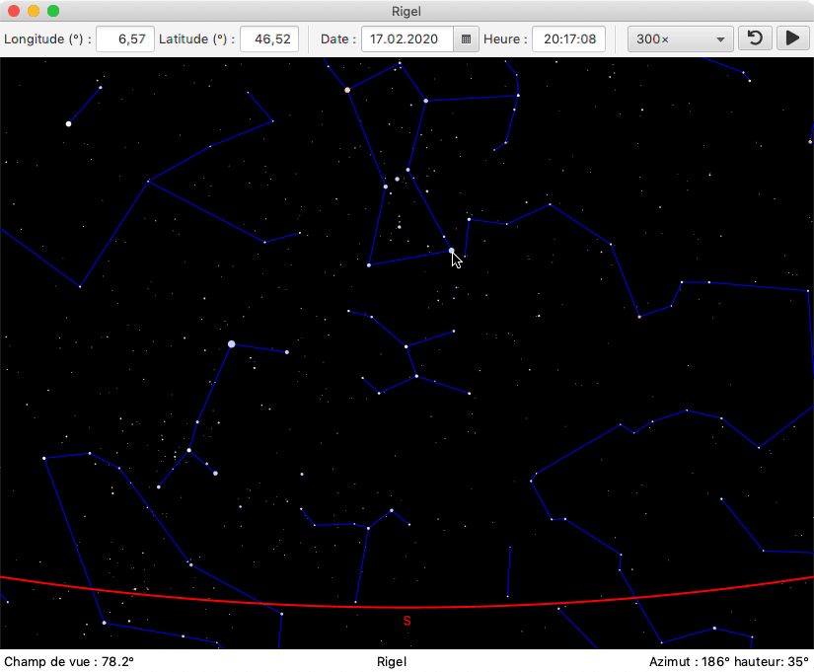
Task: Select the Date field showing 17.02.2020
Action: point(407,38)
